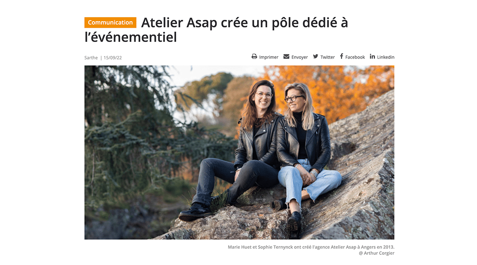Image resolution: width=477 pixels, height=265 pixels.
Task: Click the 15/09/22 publication date
Action: 113,58
